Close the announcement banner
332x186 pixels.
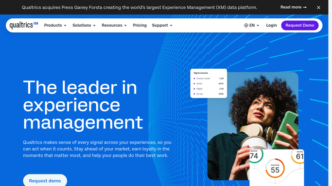click(318, 7)
